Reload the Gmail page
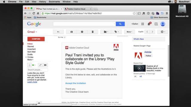The width and height of the screenshot is (191, 107). click(34, 13)
